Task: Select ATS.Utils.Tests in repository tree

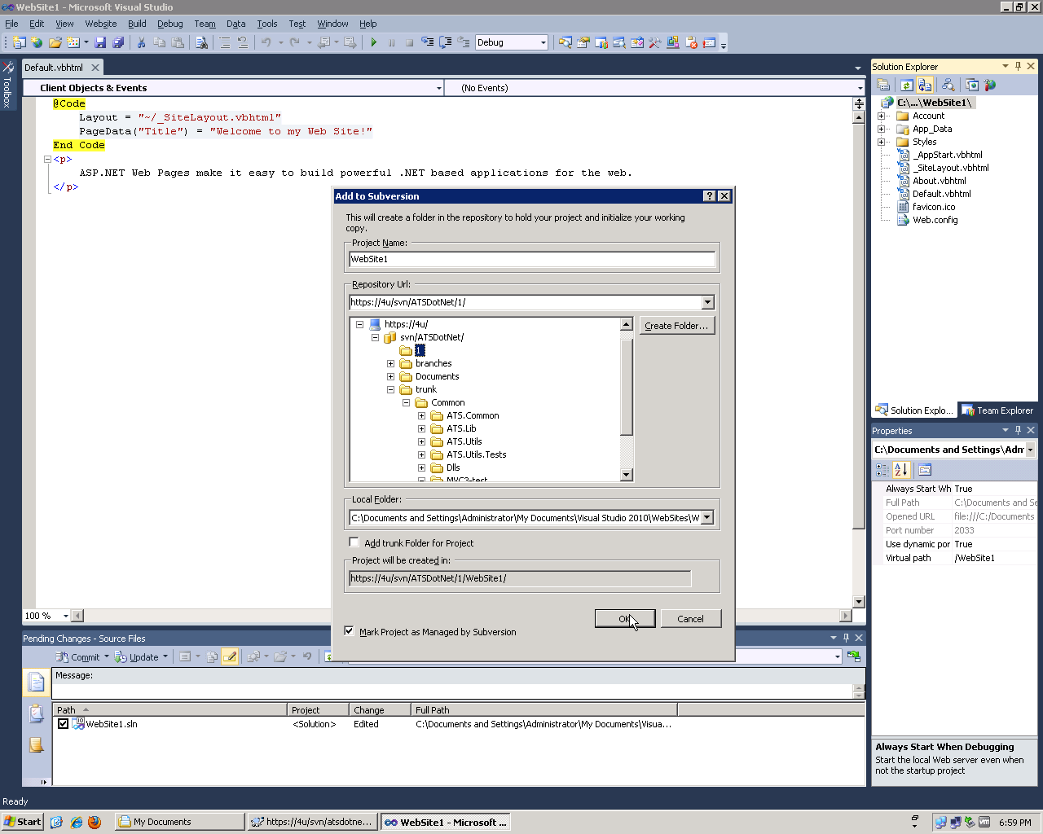Action: (477, 454)
